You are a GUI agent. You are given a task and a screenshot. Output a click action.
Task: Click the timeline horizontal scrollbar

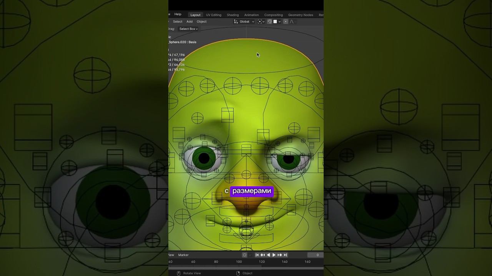tap(246, 268)
